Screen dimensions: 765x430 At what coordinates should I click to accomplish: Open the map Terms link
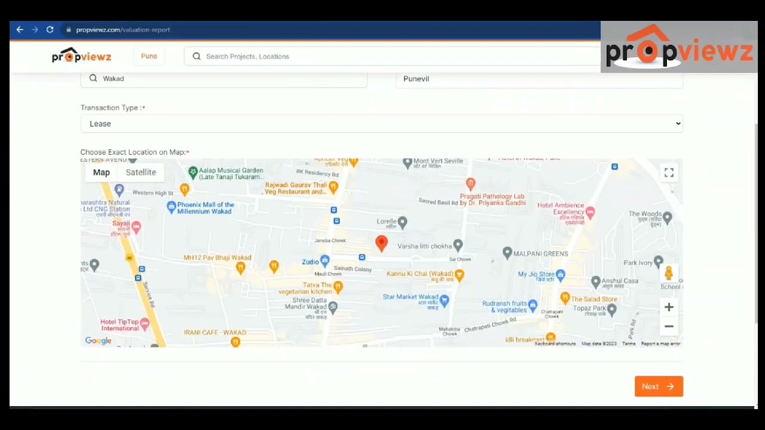click(x=629, y=344)
